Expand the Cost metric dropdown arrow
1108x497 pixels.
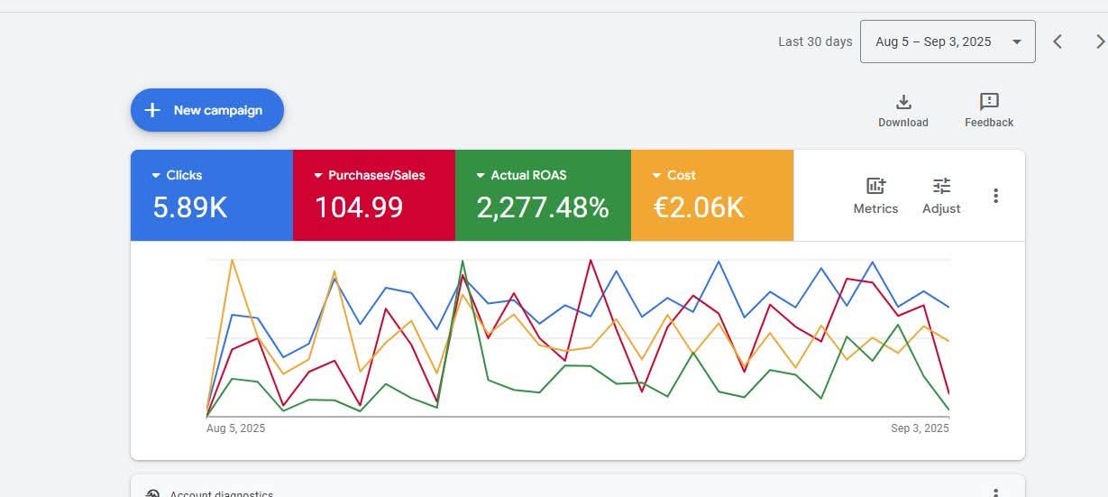click(x=656, y=176)
